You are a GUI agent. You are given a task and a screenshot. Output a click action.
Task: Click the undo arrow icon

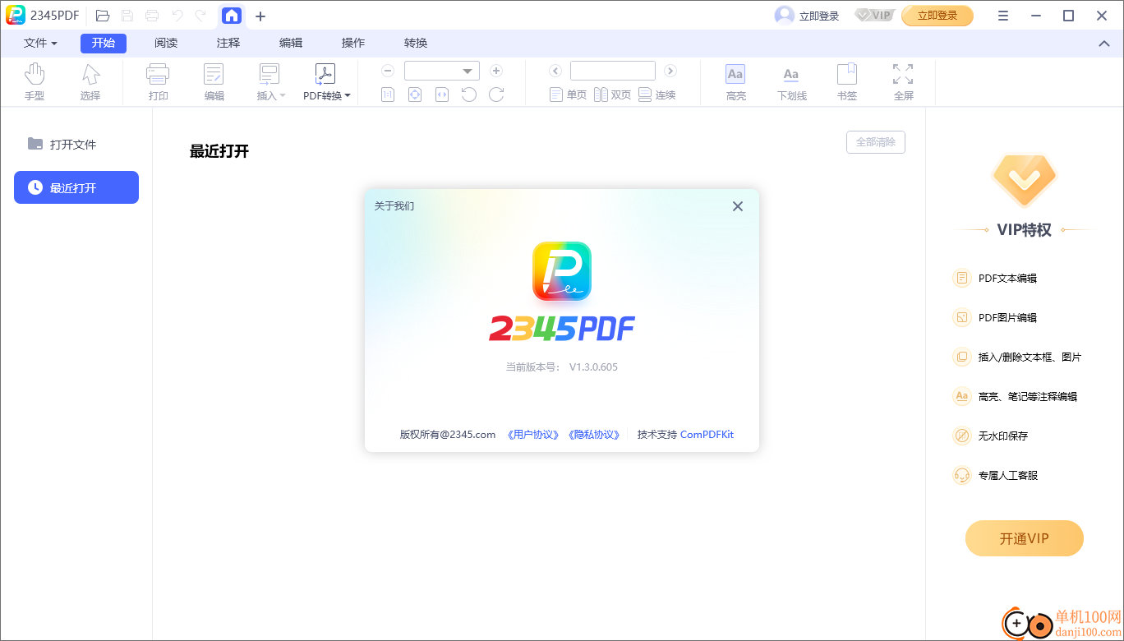pyautogui.click(x=177, y=16)
